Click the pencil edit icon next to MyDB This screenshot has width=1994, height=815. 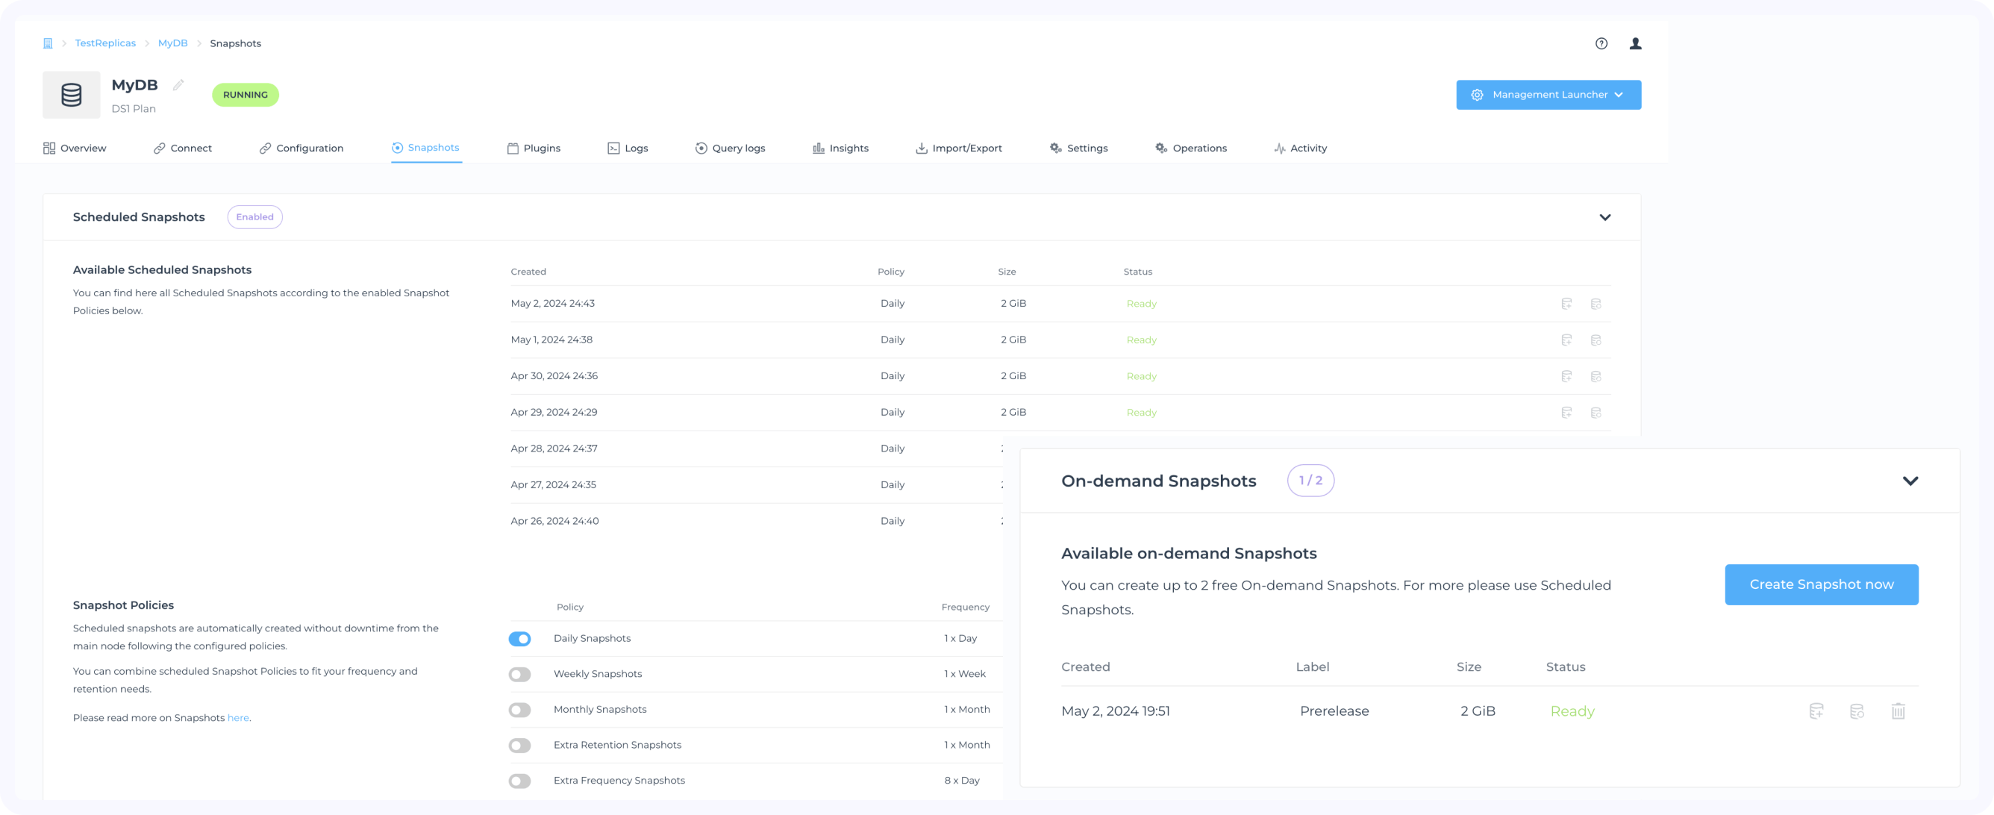(178, 85)
